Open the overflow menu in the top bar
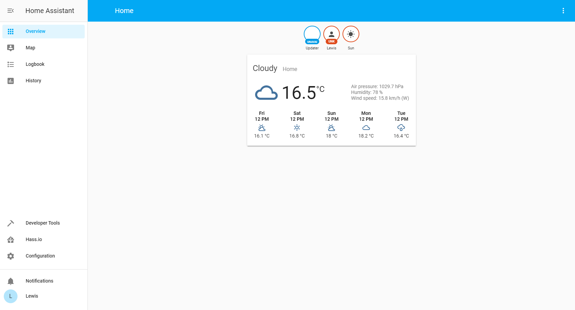Screen dimensions: 575x310 coord(563,11)
